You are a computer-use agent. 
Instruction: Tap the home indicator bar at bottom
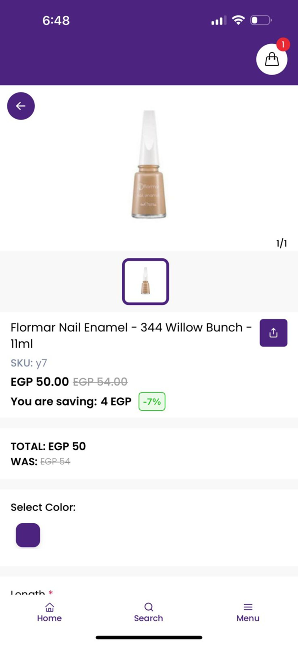click(x=149, y=638)
